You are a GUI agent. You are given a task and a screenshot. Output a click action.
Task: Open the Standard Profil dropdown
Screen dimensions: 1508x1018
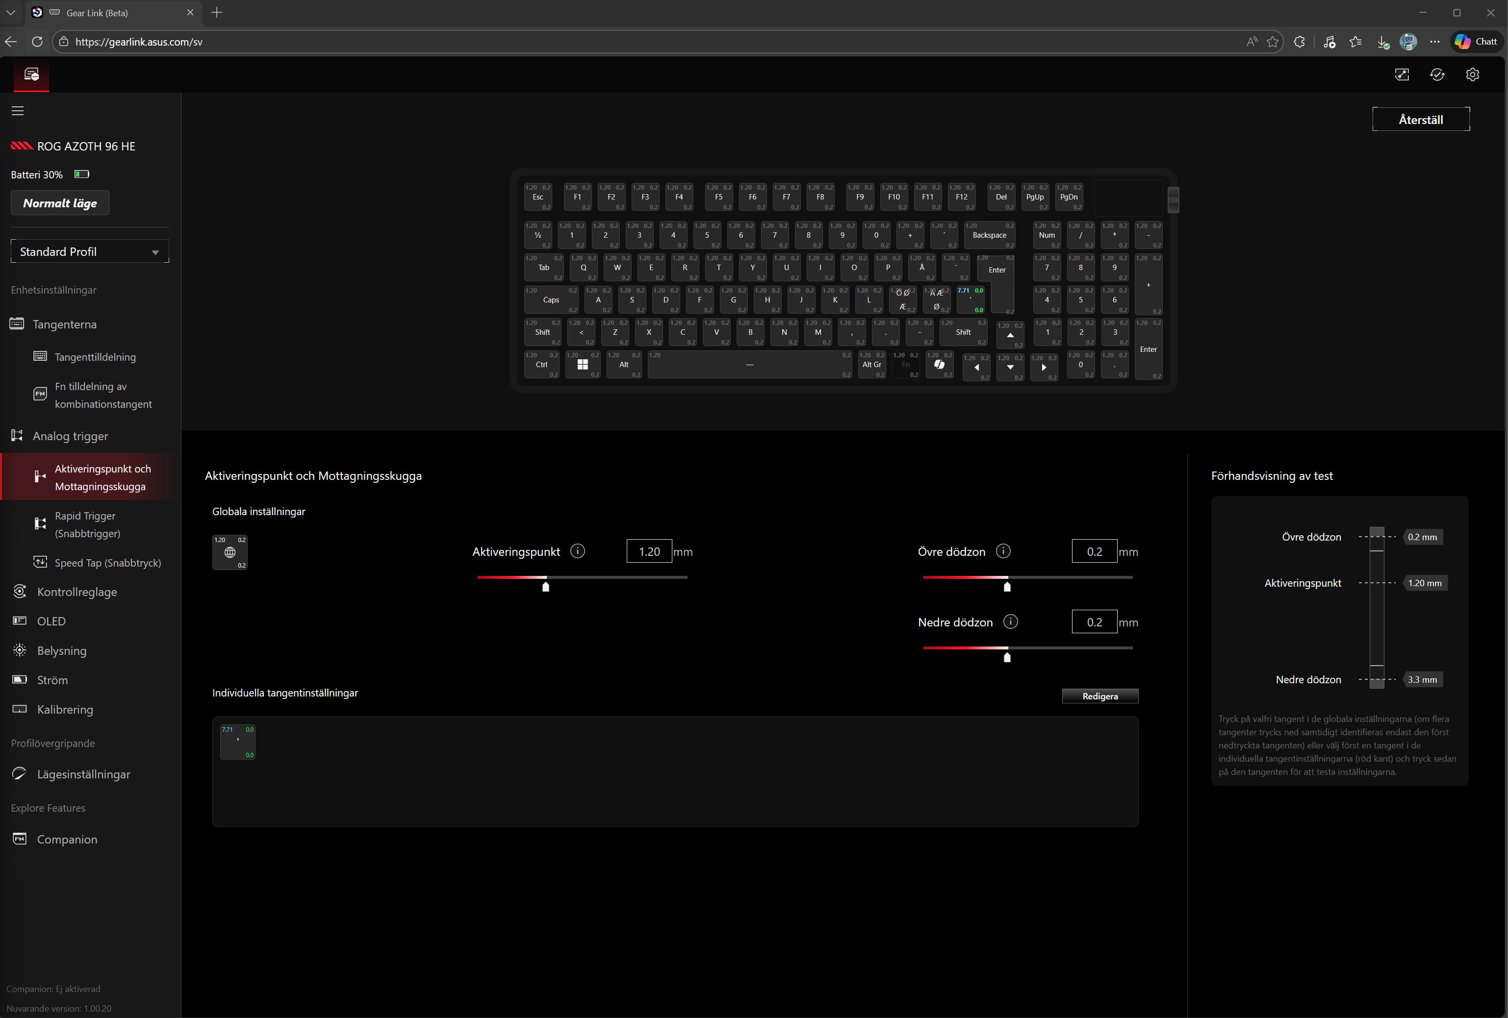point(90,251)
